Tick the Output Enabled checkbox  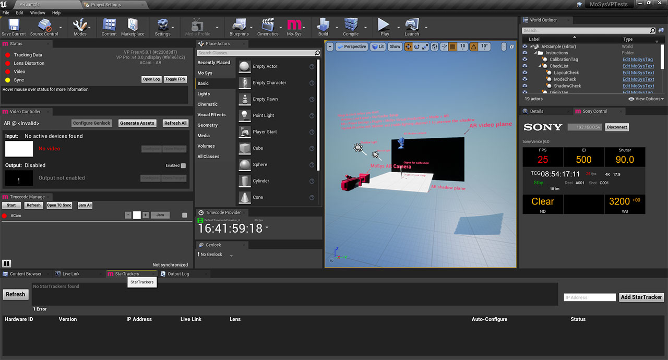(183, 165)
